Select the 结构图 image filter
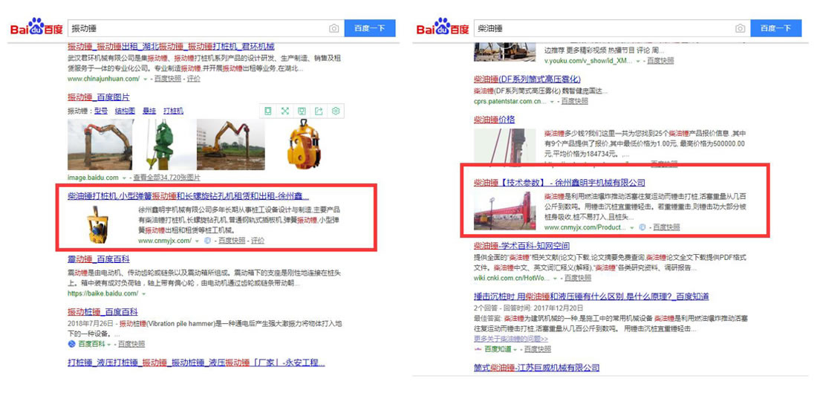Viewport: 817px width, 393px height. coord(125,111)
